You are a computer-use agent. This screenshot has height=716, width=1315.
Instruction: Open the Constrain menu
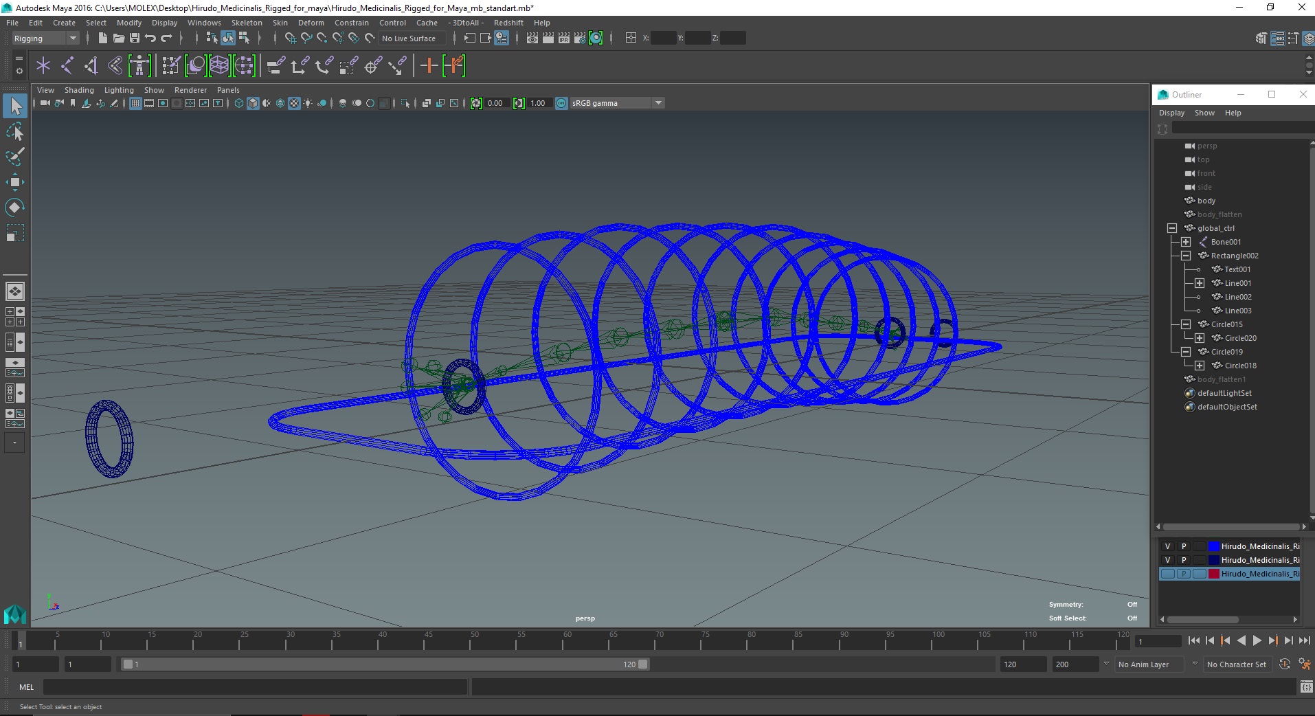(x=352, y=23)
